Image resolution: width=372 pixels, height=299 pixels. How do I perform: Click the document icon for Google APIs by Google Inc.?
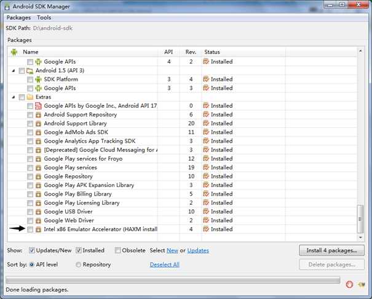coord(38,106)
